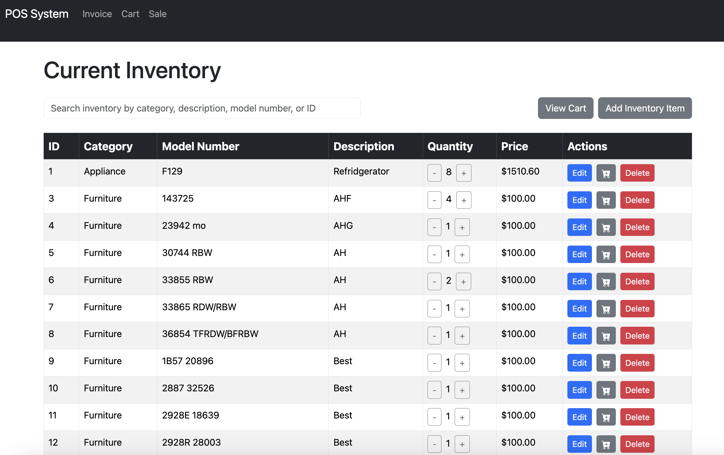Open the Sale nav link
The image size is (724, 455).
158,14
